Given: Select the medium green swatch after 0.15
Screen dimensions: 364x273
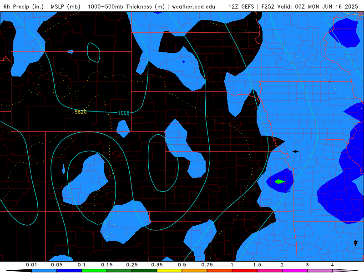Looking at the screenshot, I should click(x=119, y=271).
